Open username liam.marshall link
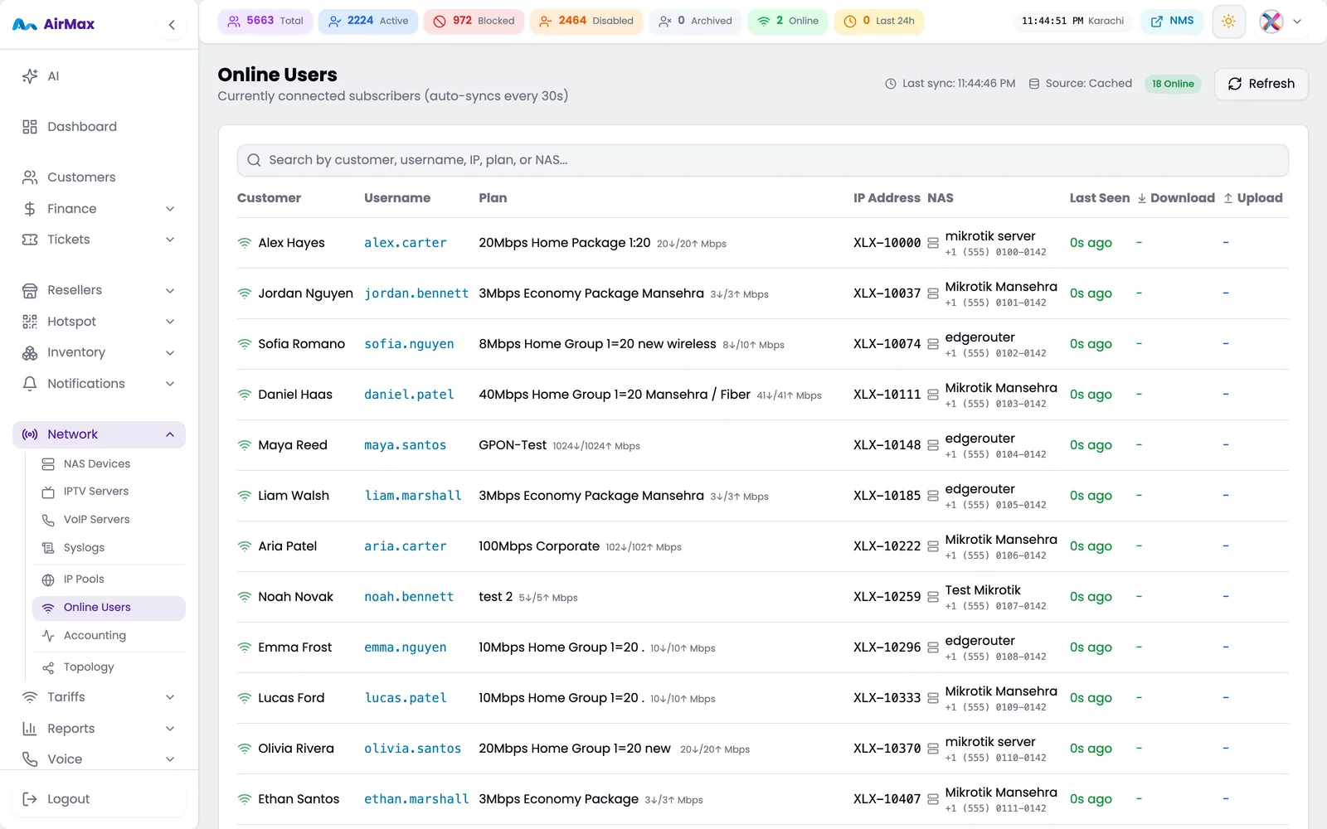 point(413,496)
